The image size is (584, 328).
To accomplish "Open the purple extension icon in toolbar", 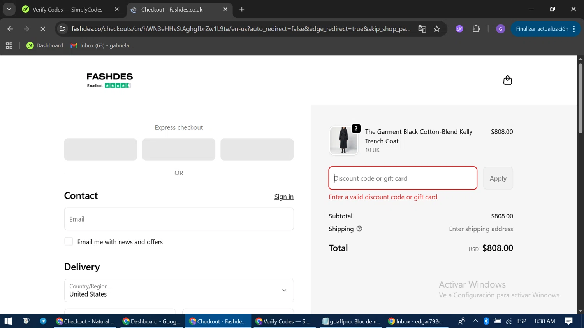I will pos(459,29).
